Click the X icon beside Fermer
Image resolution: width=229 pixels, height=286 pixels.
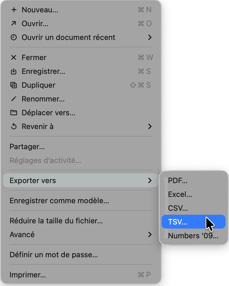coord(14,57)
